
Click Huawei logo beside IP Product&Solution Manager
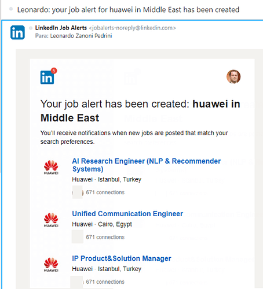pyautogui.click(x=51, y=265)
